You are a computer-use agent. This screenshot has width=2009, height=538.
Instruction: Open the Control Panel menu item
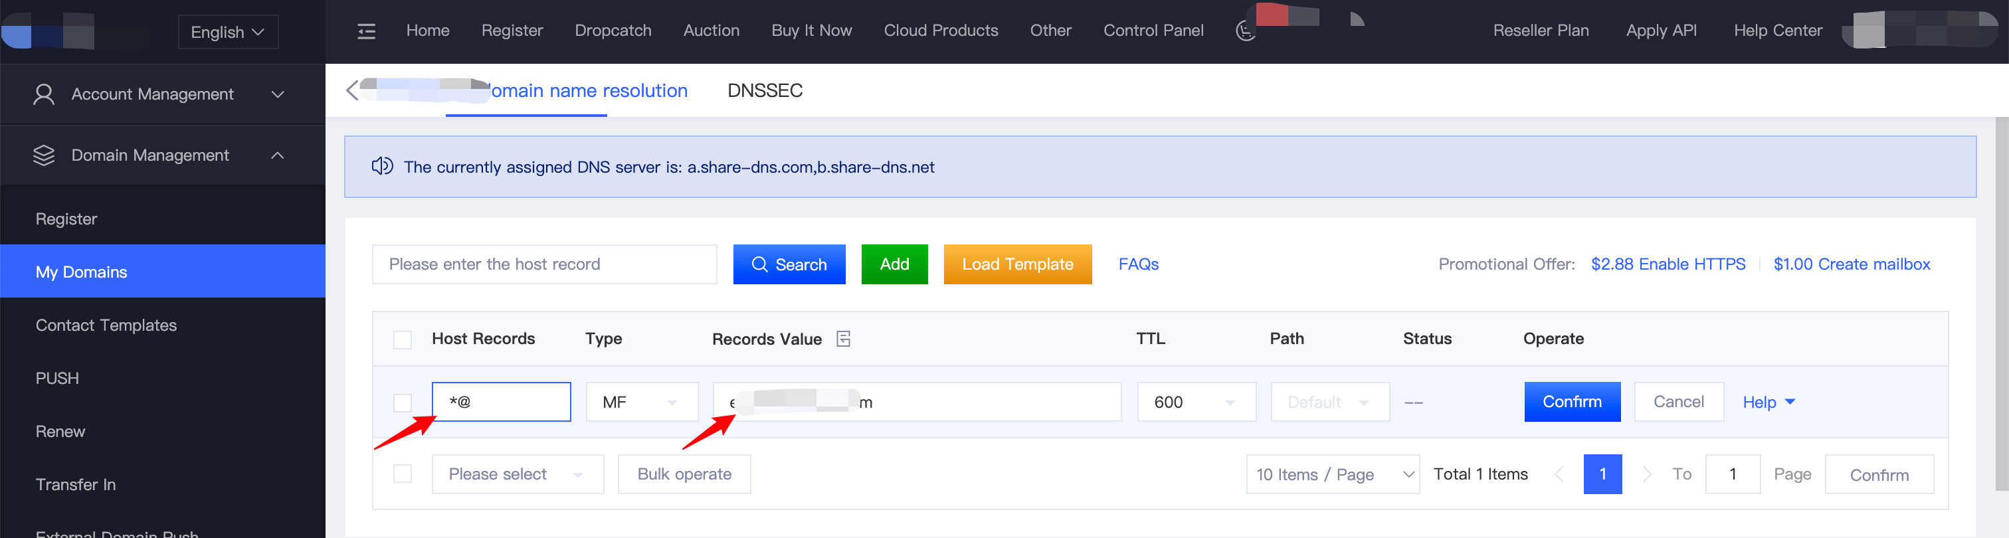(x=1153, y=31)
